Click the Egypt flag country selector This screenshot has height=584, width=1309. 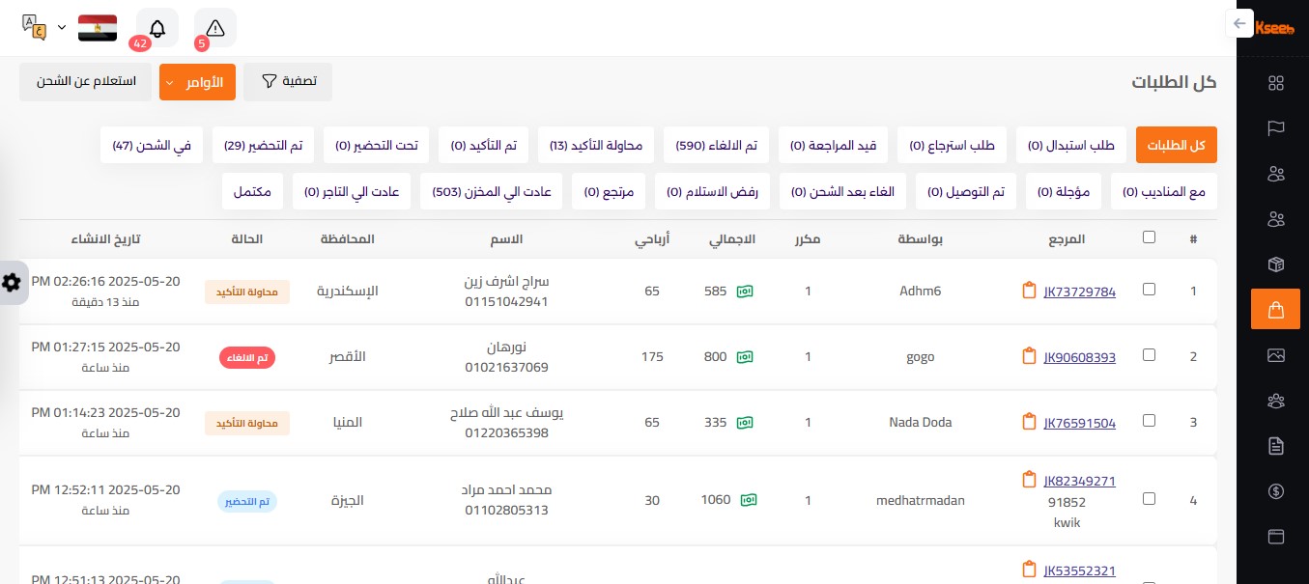98,27
